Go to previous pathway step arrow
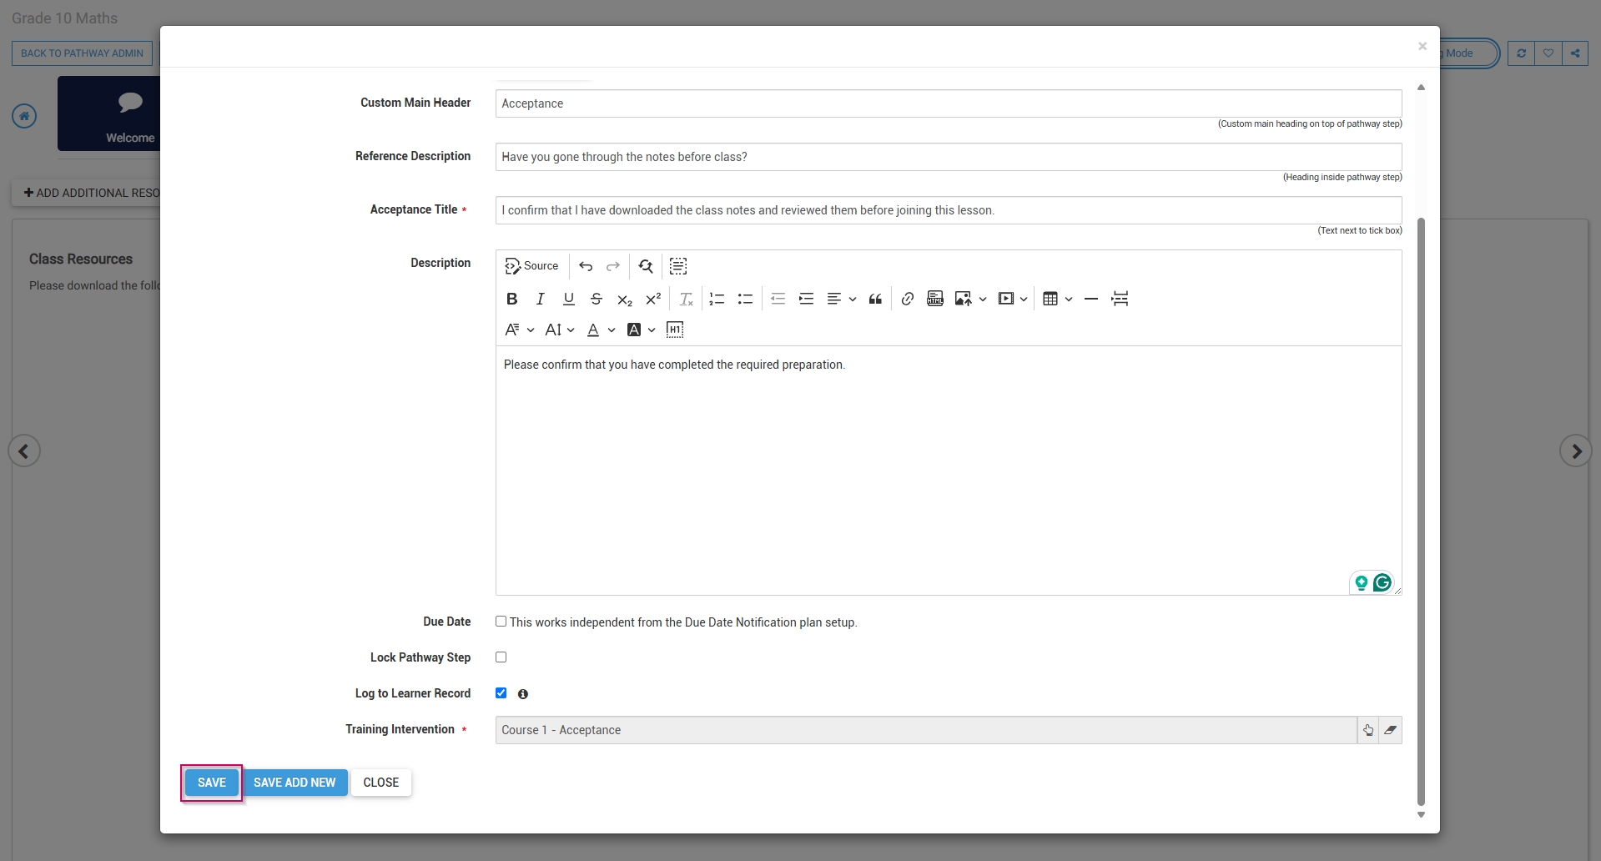Viewport: 1601px width, 861px height. [x=24, y=451]
